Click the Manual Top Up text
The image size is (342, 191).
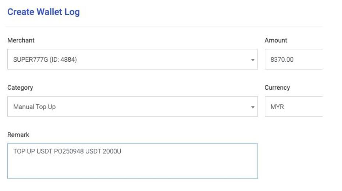click(x=35, y=107)
